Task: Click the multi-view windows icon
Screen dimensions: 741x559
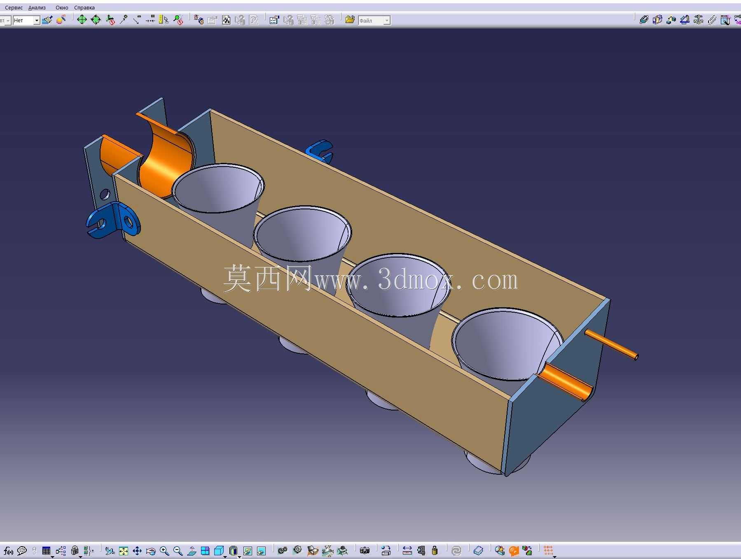Action: (205, 550)
